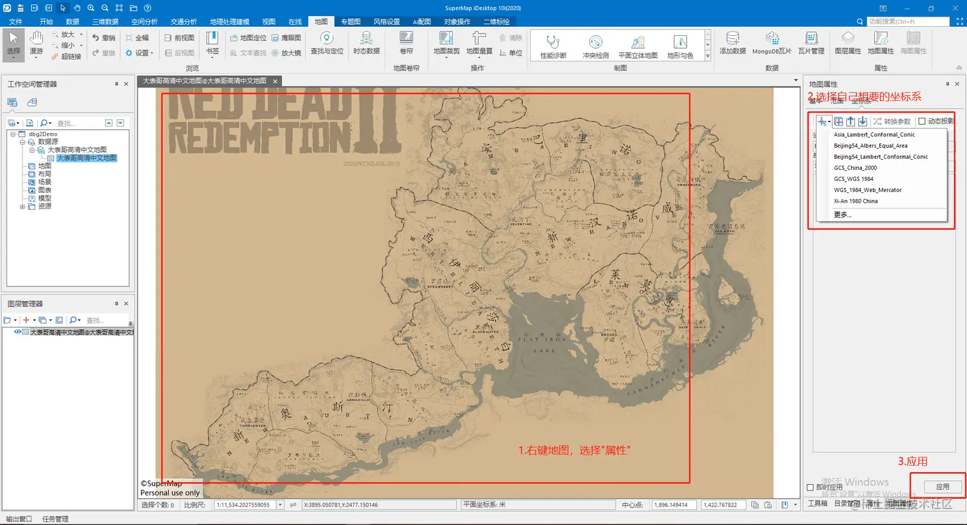Expand the 制图 gallery more arrow
The height and width of the screenshot is (525, 967).
707,56
